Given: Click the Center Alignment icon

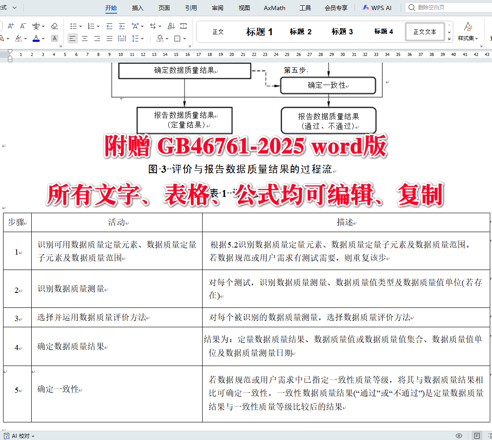Looking at the screenshot, I should (85, 39).
